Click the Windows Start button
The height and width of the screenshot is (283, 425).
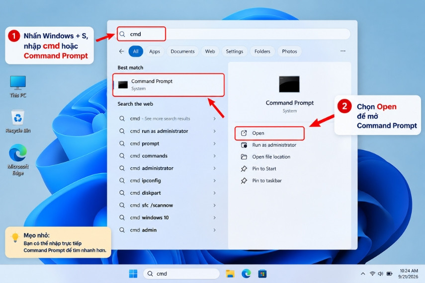click(x=133, y=274)
